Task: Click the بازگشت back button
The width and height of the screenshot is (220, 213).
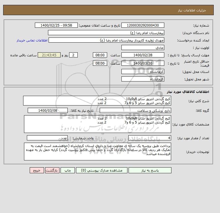Action: 52,170
